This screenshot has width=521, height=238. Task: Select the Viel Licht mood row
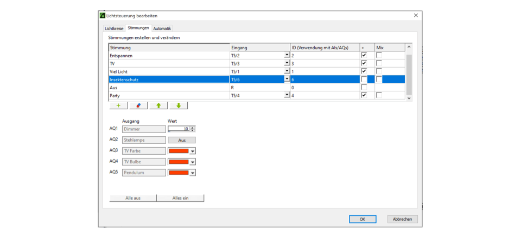click(168, 71)
